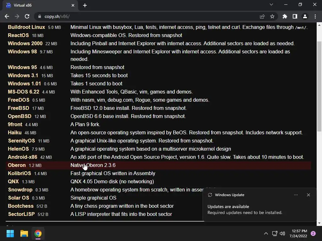The image size is (322, 241).
Task: Bookmark this tab with the star
Action: tap(272, 16)
